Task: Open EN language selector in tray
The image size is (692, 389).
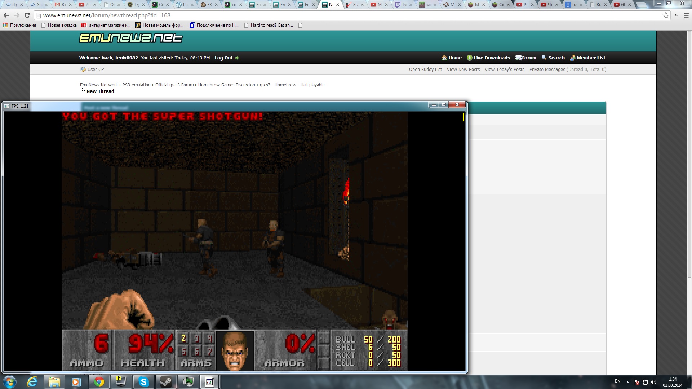Action: [x=617, y=381]
